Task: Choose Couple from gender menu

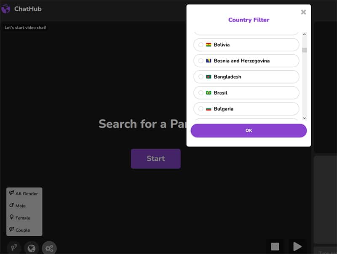Action: coord(20,230)
